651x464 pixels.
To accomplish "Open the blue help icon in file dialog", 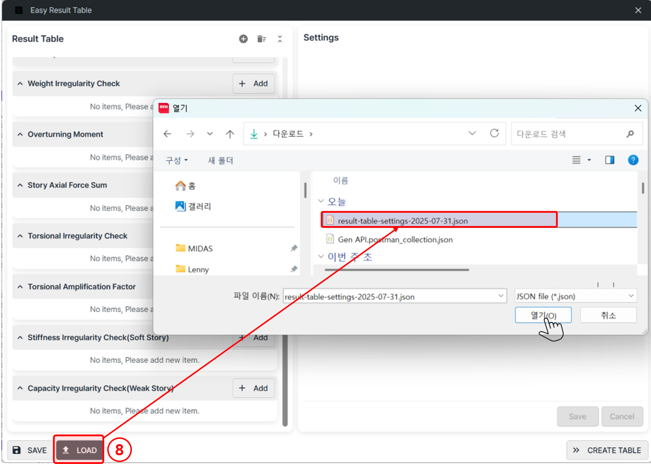I will 633,160.
